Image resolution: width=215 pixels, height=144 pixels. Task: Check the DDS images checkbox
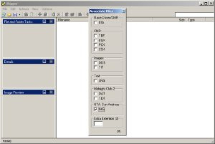coord(96,62)
